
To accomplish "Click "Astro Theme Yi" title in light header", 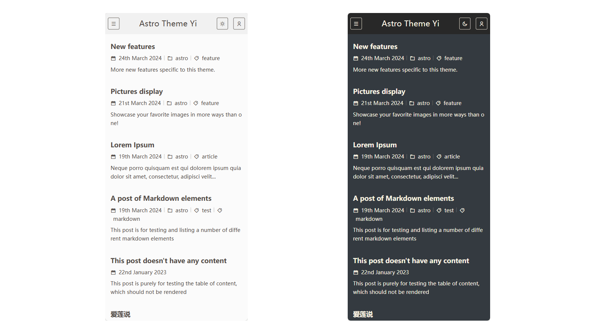I will [x=168, y=24].
